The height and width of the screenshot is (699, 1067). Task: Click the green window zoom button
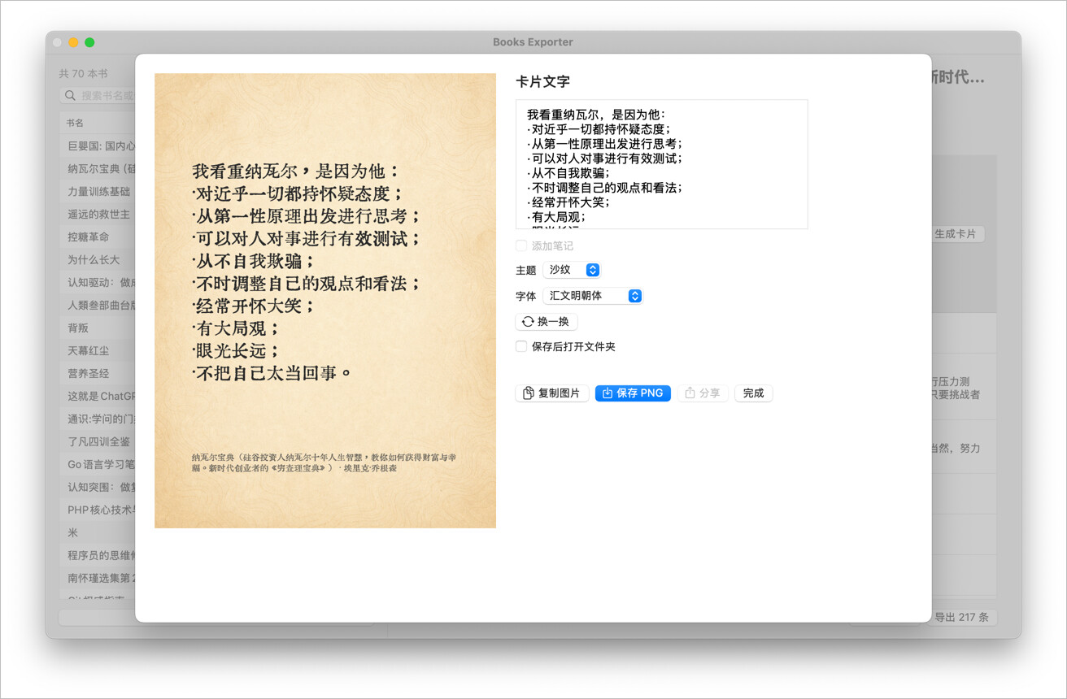click(89, 42)
